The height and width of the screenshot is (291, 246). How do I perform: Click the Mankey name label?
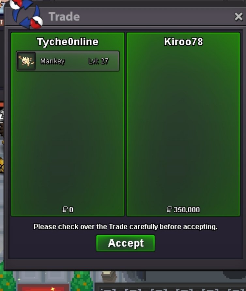53,61
